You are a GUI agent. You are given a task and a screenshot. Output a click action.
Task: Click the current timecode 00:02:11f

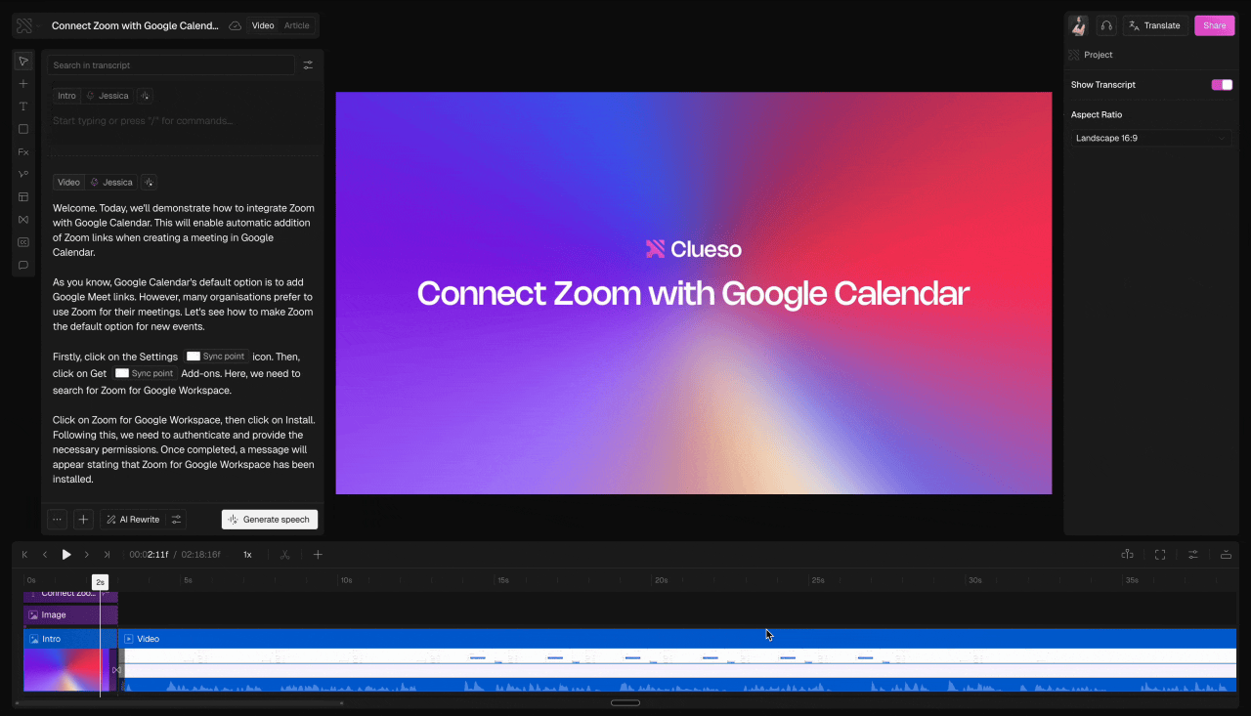pos(149,555)
